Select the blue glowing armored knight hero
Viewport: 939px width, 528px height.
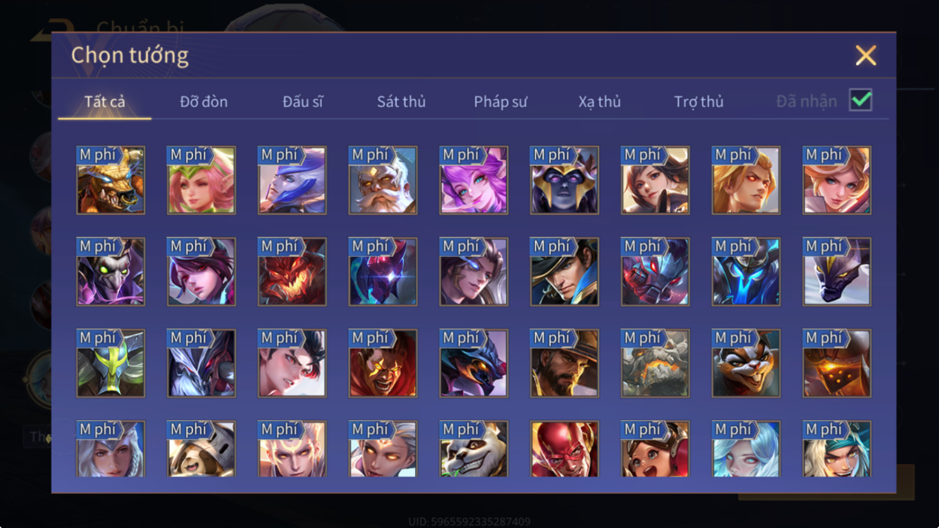(x=746, y=272)
